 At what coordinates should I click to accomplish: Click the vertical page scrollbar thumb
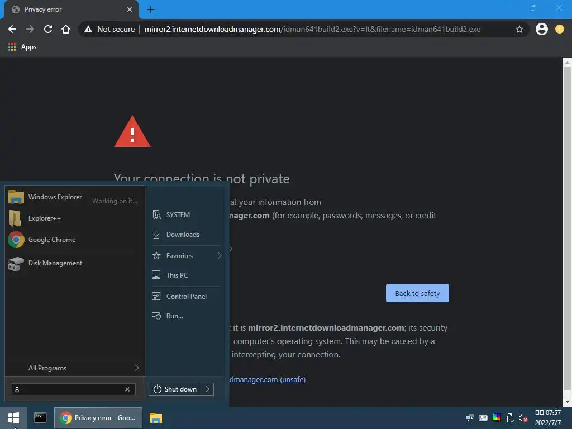[567, 228]
